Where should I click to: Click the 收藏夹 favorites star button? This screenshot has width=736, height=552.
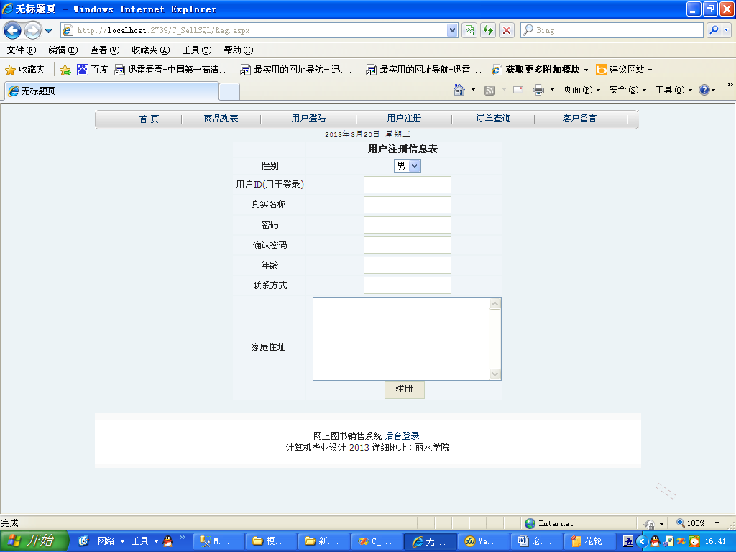[x=25, y=70]
